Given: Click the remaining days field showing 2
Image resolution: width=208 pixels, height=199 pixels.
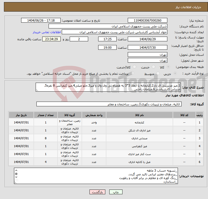Looking at the screenshot, I should (79, 39).
